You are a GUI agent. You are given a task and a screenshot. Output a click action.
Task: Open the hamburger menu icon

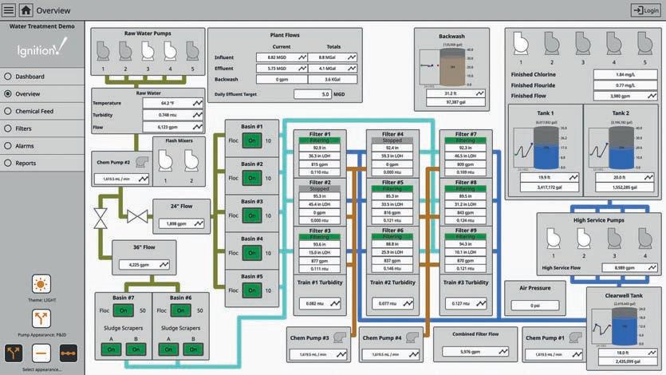tap(9, 10)
